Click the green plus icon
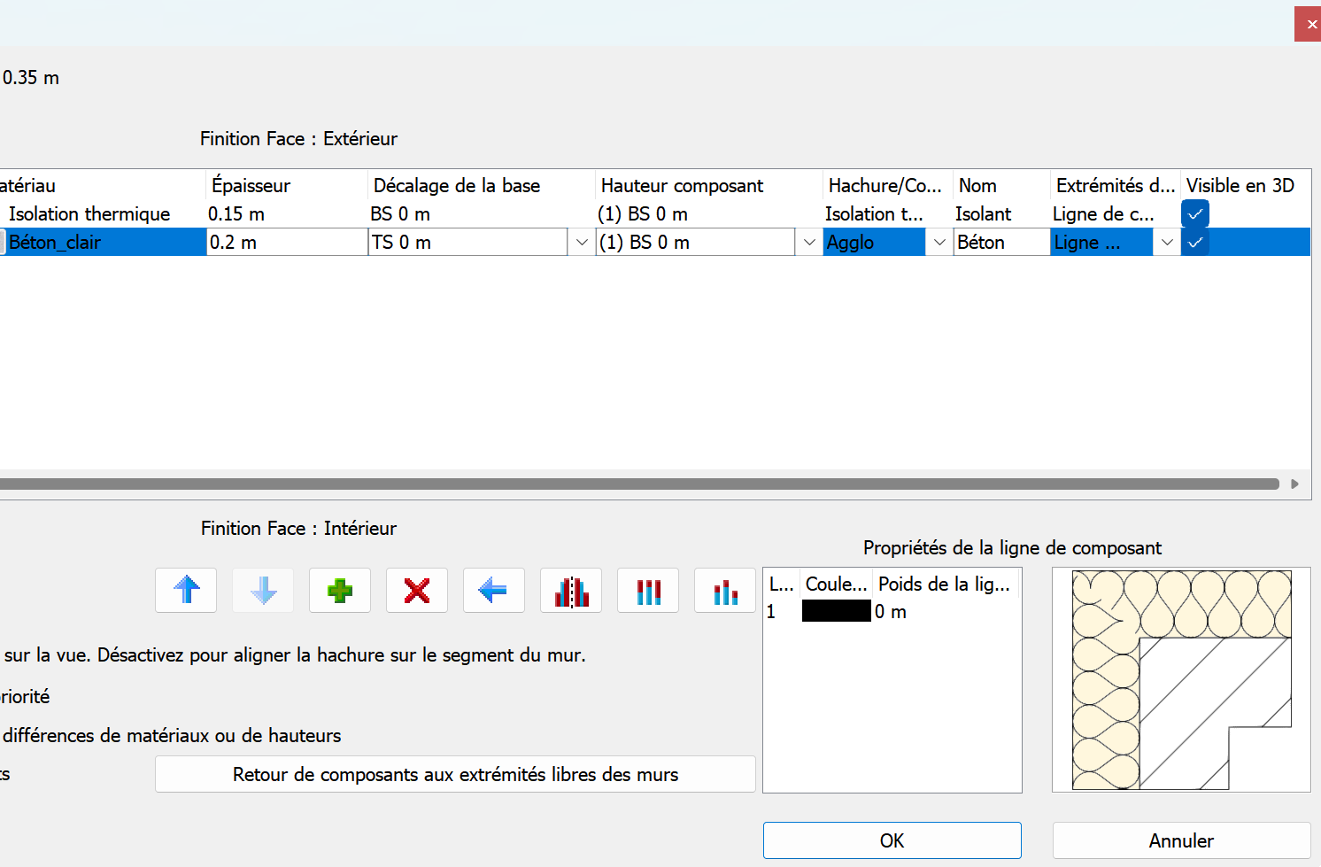Image resolution: width=1321 pixels, height=867 pixels. (340, 591)
